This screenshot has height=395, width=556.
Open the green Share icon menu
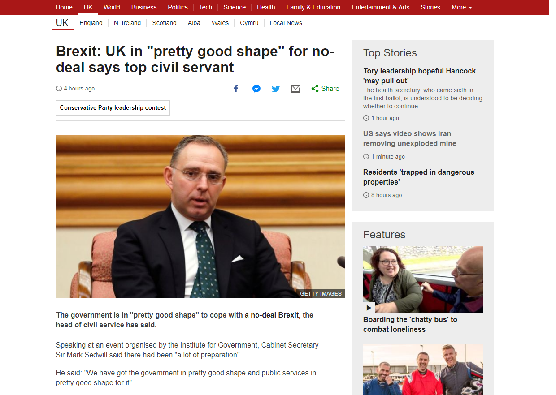click(325, 89)
